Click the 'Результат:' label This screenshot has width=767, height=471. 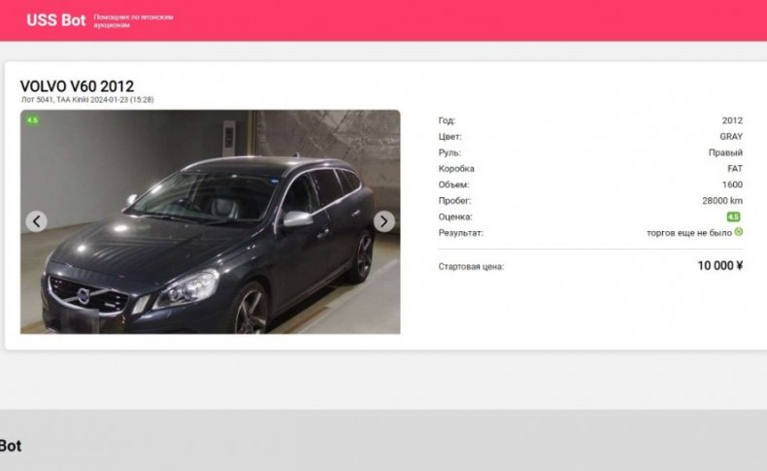(461, 233)
